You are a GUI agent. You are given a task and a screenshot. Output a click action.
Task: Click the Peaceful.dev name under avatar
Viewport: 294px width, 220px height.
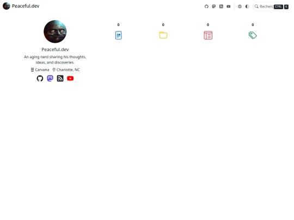click(x=55, y=49)
